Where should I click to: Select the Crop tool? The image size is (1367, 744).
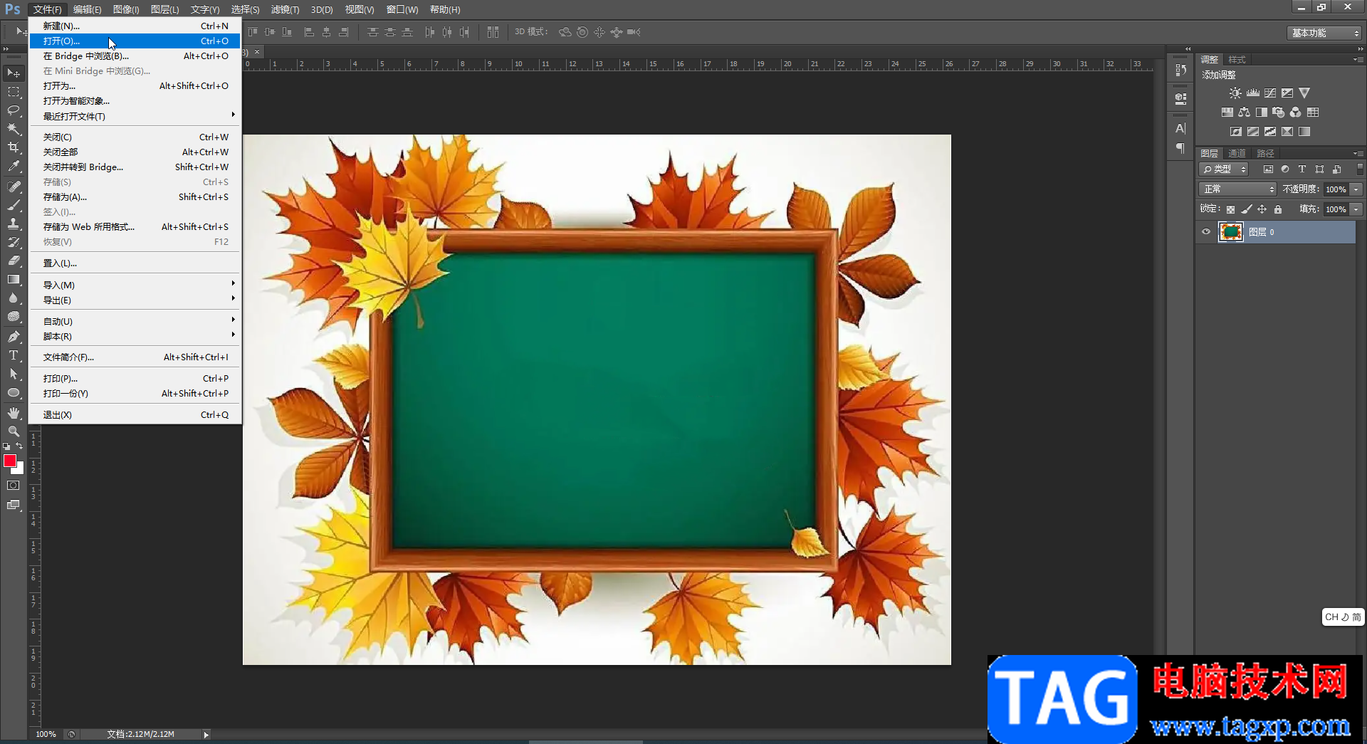[x=14, y=147]
